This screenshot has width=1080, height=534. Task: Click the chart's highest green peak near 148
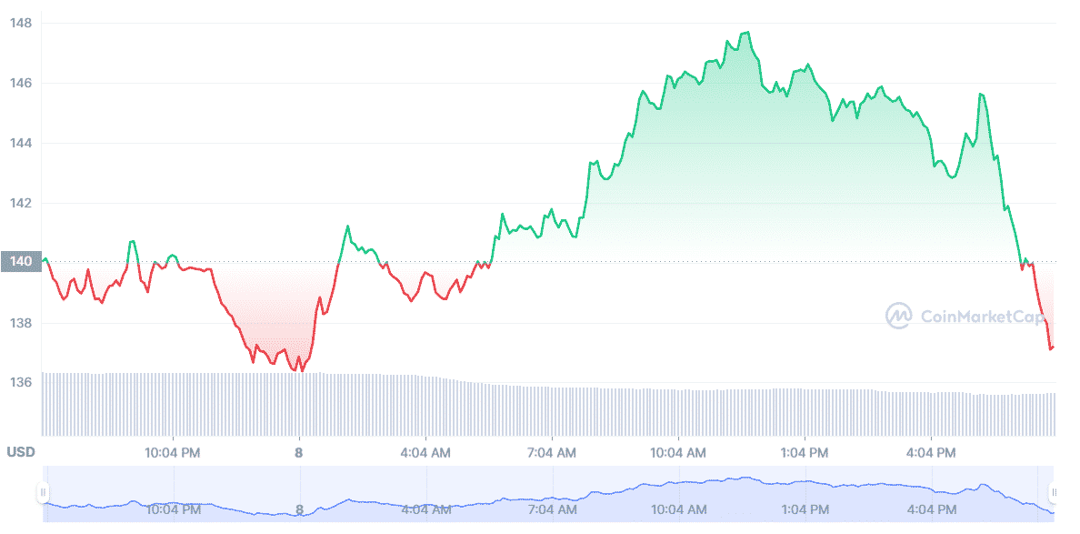(747, 33)
